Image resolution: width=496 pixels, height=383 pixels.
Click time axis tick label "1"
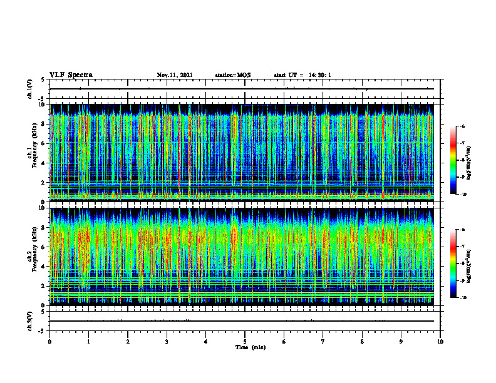(x=88, y=342)
